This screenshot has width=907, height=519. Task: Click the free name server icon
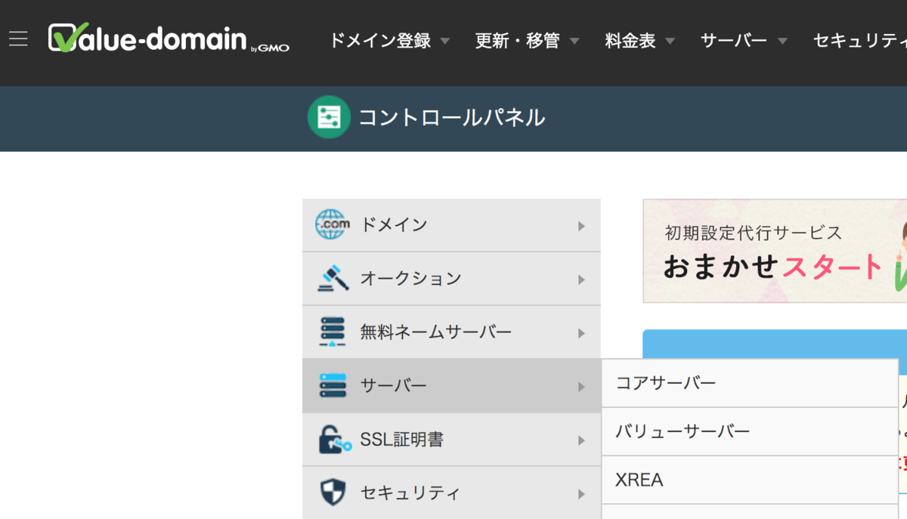tap(333, 332)
